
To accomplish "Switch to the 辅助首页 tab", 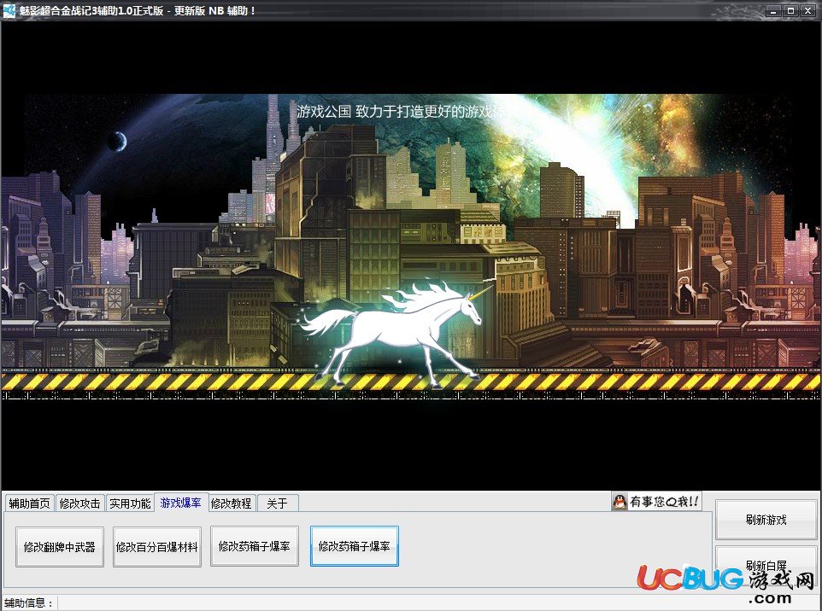I will click(x=29, y=503).
